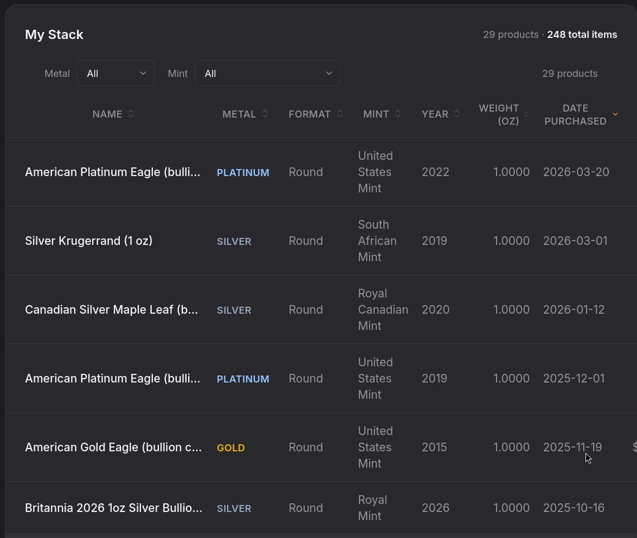Click PLATINUM tag in the 2025-12-01 row
The height and width of the screenshot is (538, 637).
coord(243,379)
